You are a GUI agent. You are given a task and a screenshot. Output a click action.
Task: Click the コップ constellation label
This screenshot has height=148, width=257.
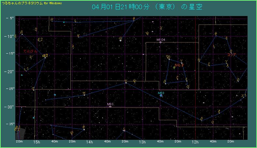(x=231, y=55)
